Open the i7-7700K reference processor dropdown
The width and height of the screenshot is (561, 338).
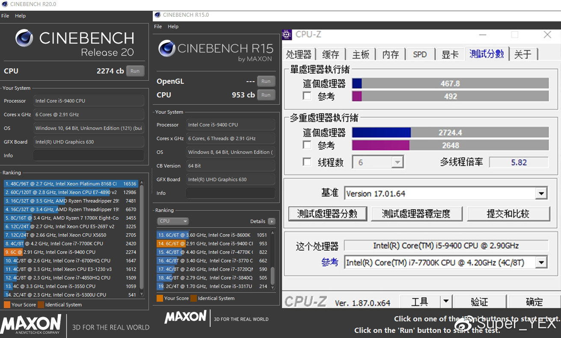point(542,262)
